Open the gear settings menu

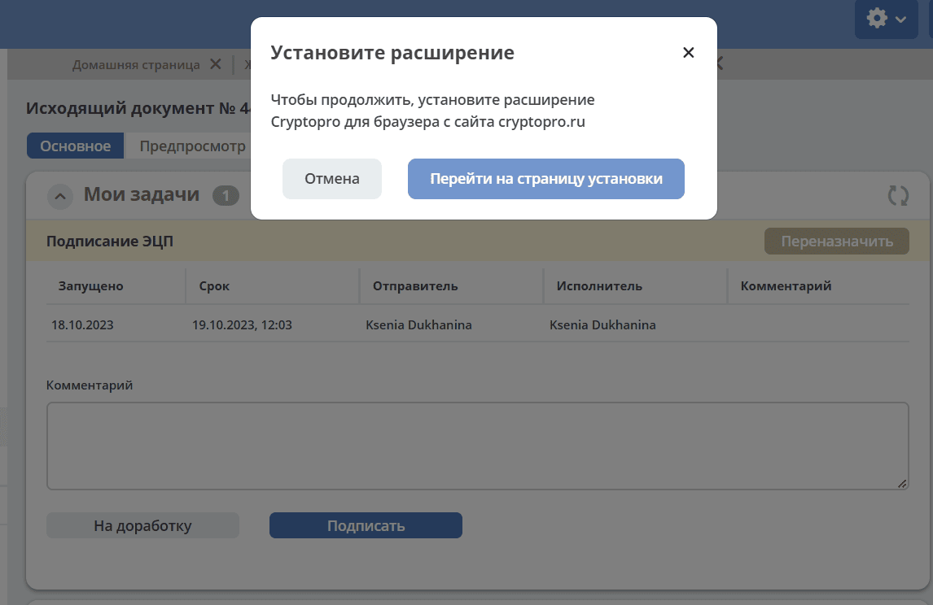(886, 19)
